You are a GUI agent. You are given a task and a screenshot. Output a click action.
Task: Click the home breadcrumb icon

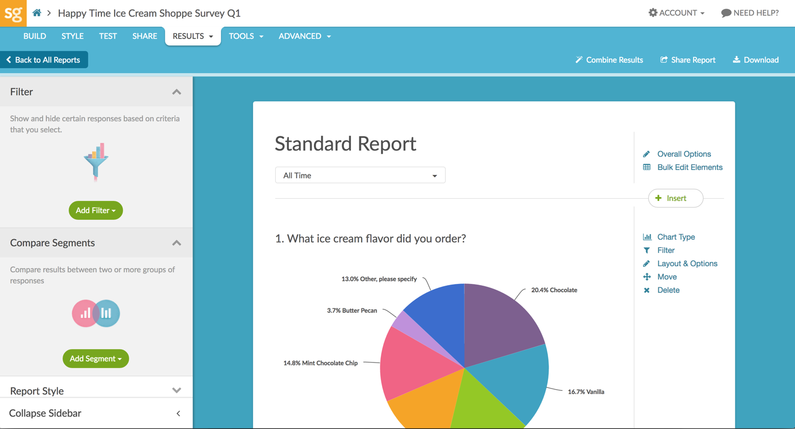point(37,13)
